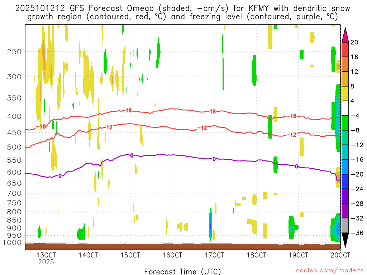
Task: Click the -12 contour label between 140CT and 150CT
Action: pyautogui.click(x=108, y=127)
